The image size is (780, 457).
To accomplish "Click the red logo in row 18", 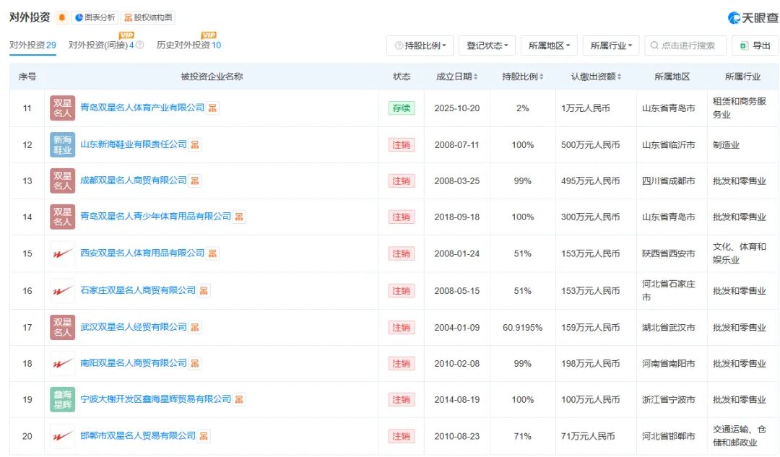I will (62, 364).
